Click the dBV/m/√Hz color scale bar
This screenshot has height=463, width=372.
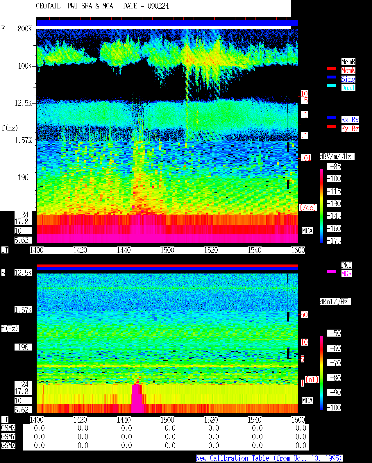point(321,206)
